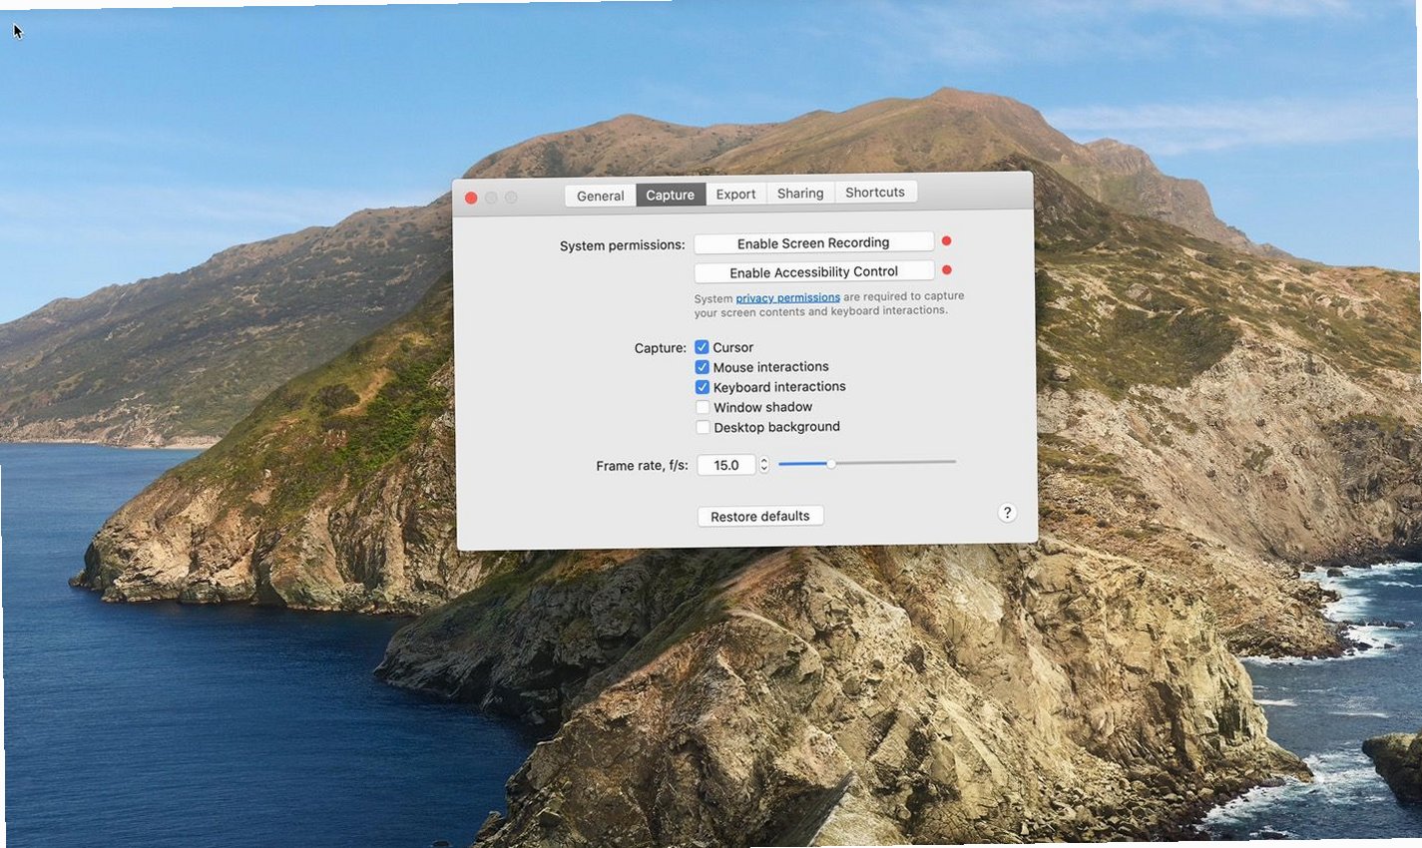
Task: Disable Keyboard interactions capture
Action: pyautogui.click(x=703, y=387)
